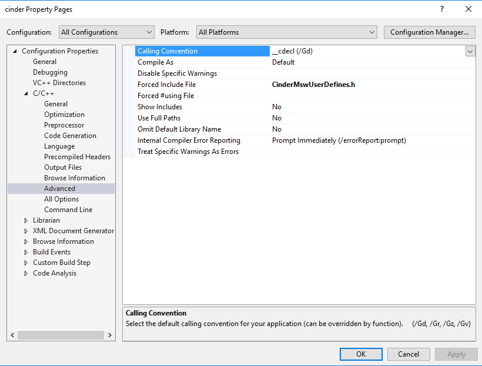Open the Platform dropdown
Viewport: 482px width, 366px height.
point(286,32)
